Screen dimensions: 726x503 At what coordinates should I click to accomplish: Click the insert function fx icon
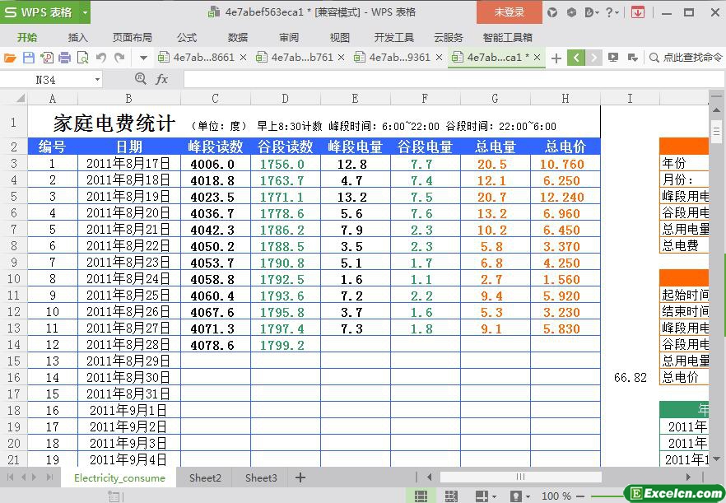162,79
